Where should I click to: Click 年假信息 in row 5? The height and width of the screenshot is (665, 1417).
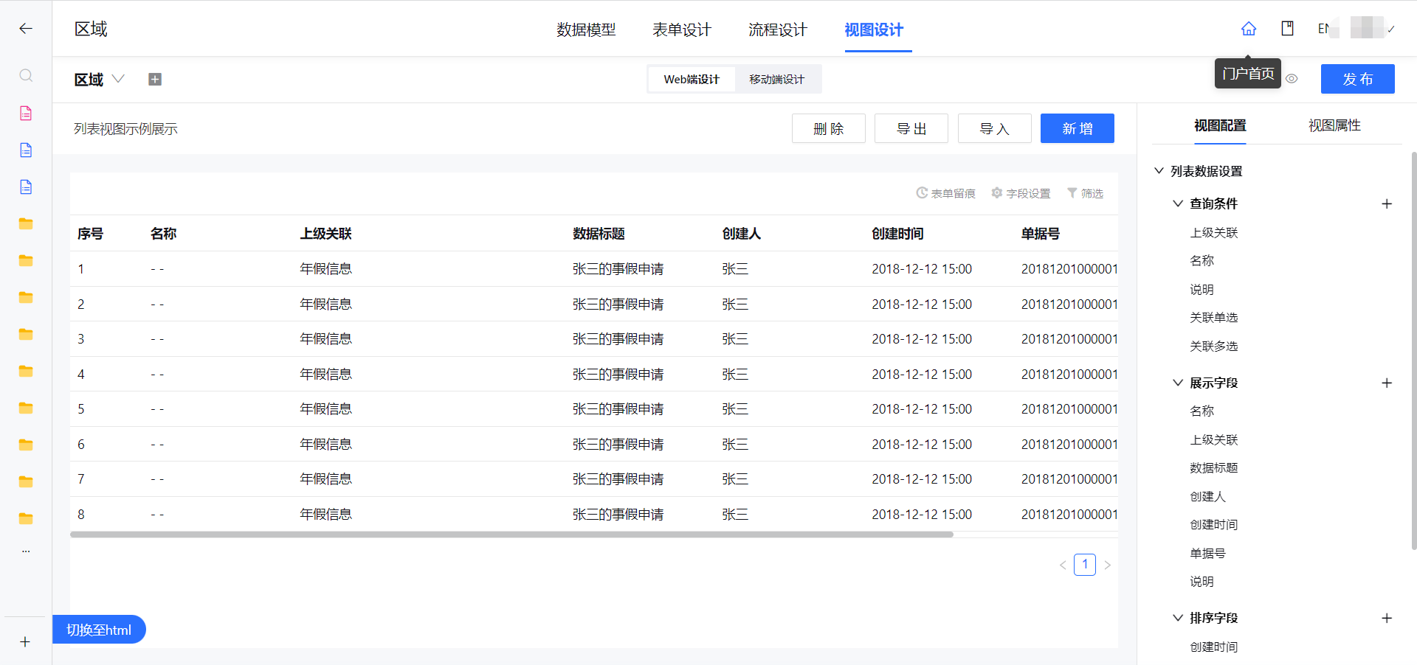(x=325, y=409)
